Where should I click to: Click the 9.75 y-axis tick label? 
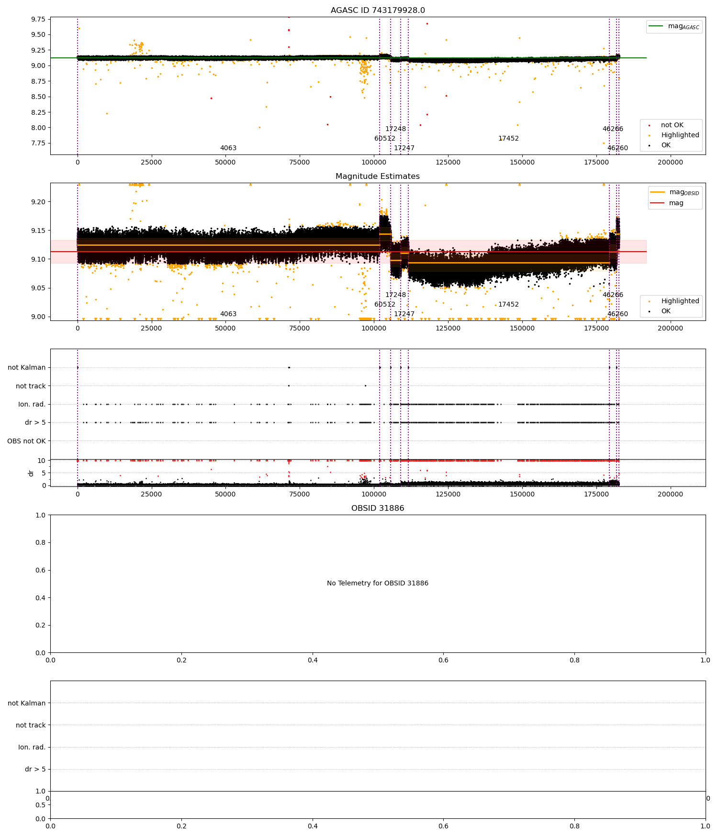(x=38, y=19)
